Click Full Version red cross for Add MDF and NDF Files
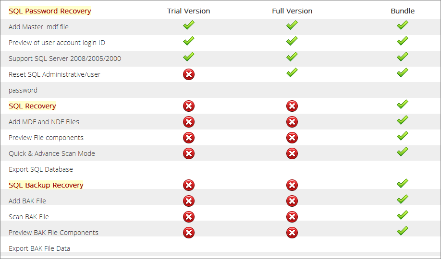The height and width of the screenshot is (259, 441). tap(292, 122)
